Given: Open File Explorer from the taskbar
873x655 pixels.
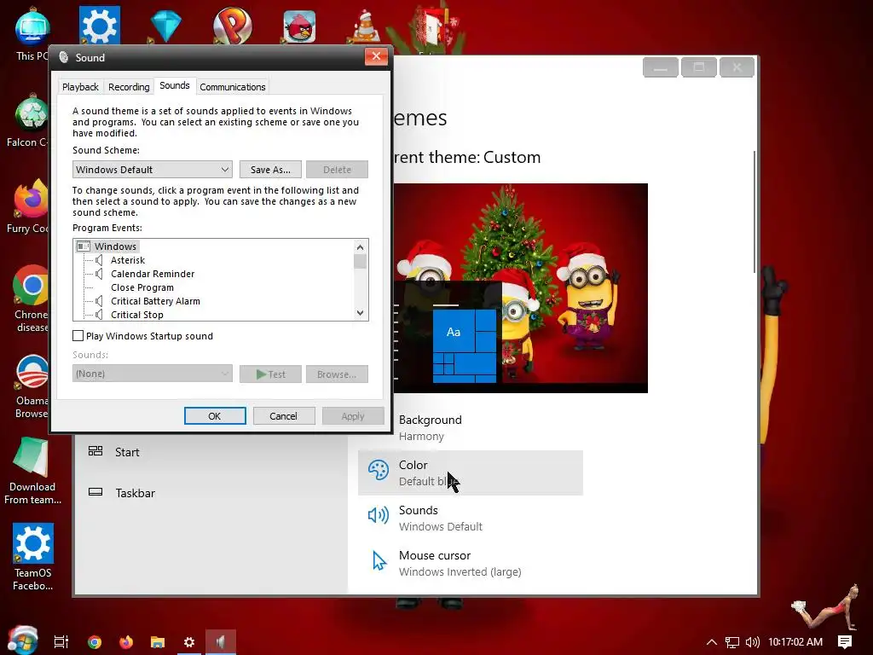Looking at the screenshot, I should point(158,642).
